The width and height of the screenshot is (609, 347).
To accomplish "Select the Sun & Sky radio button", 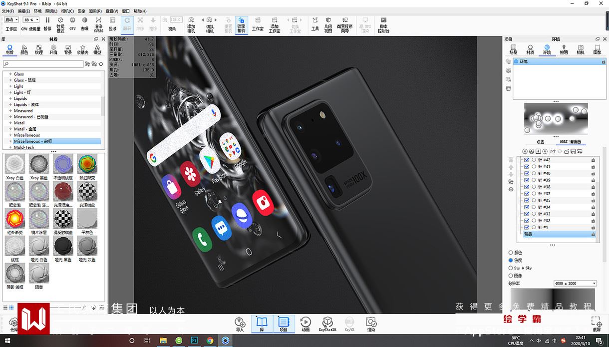I will (x=511, y=268).
